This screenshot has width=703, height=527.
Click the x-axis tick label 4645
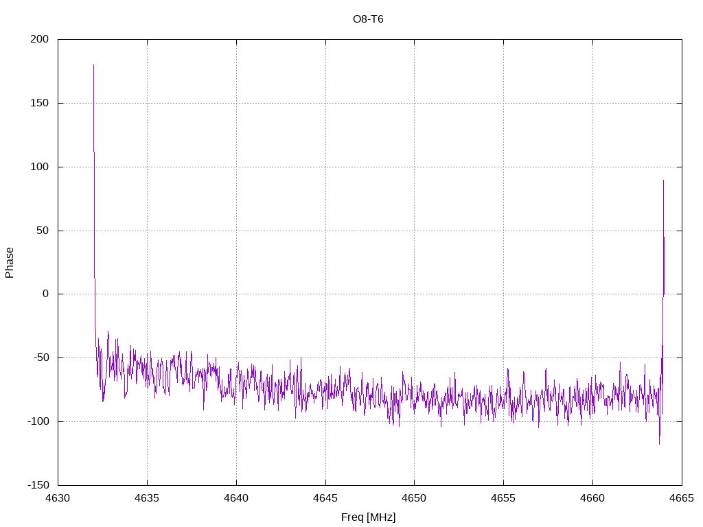[325, 498]
